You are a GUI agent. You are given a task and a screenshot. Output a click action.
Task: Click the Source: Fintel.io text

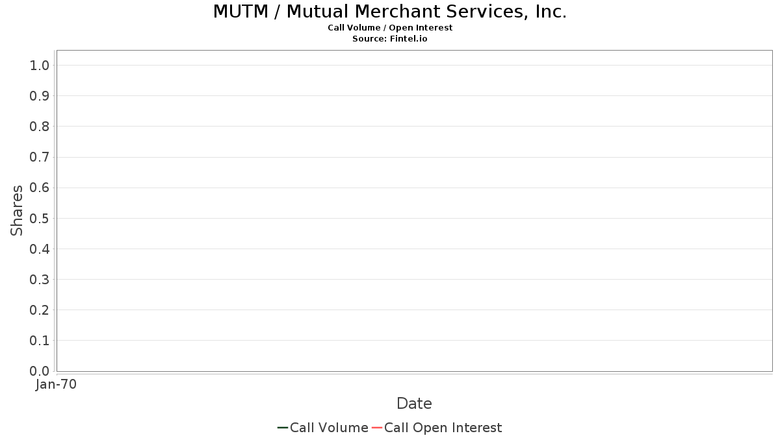click(x=390, y=39)
